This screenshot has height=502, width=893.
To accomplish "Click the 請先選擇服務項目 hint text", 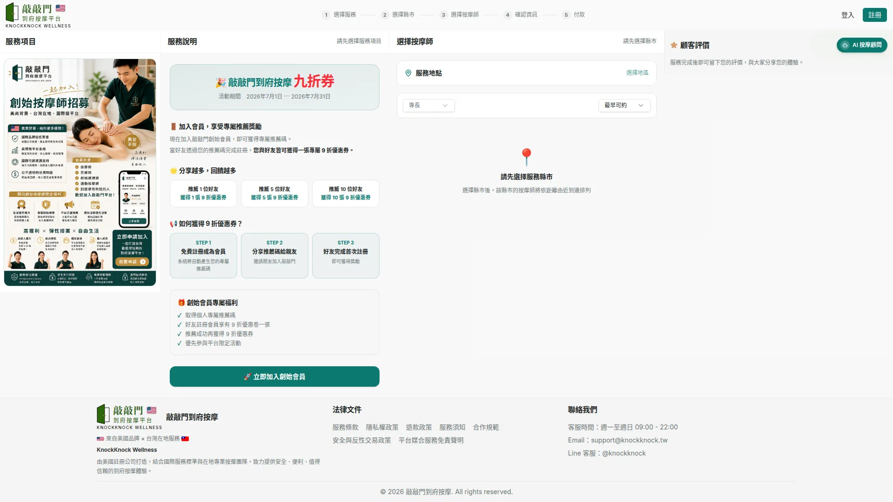I will click(359, 41).
